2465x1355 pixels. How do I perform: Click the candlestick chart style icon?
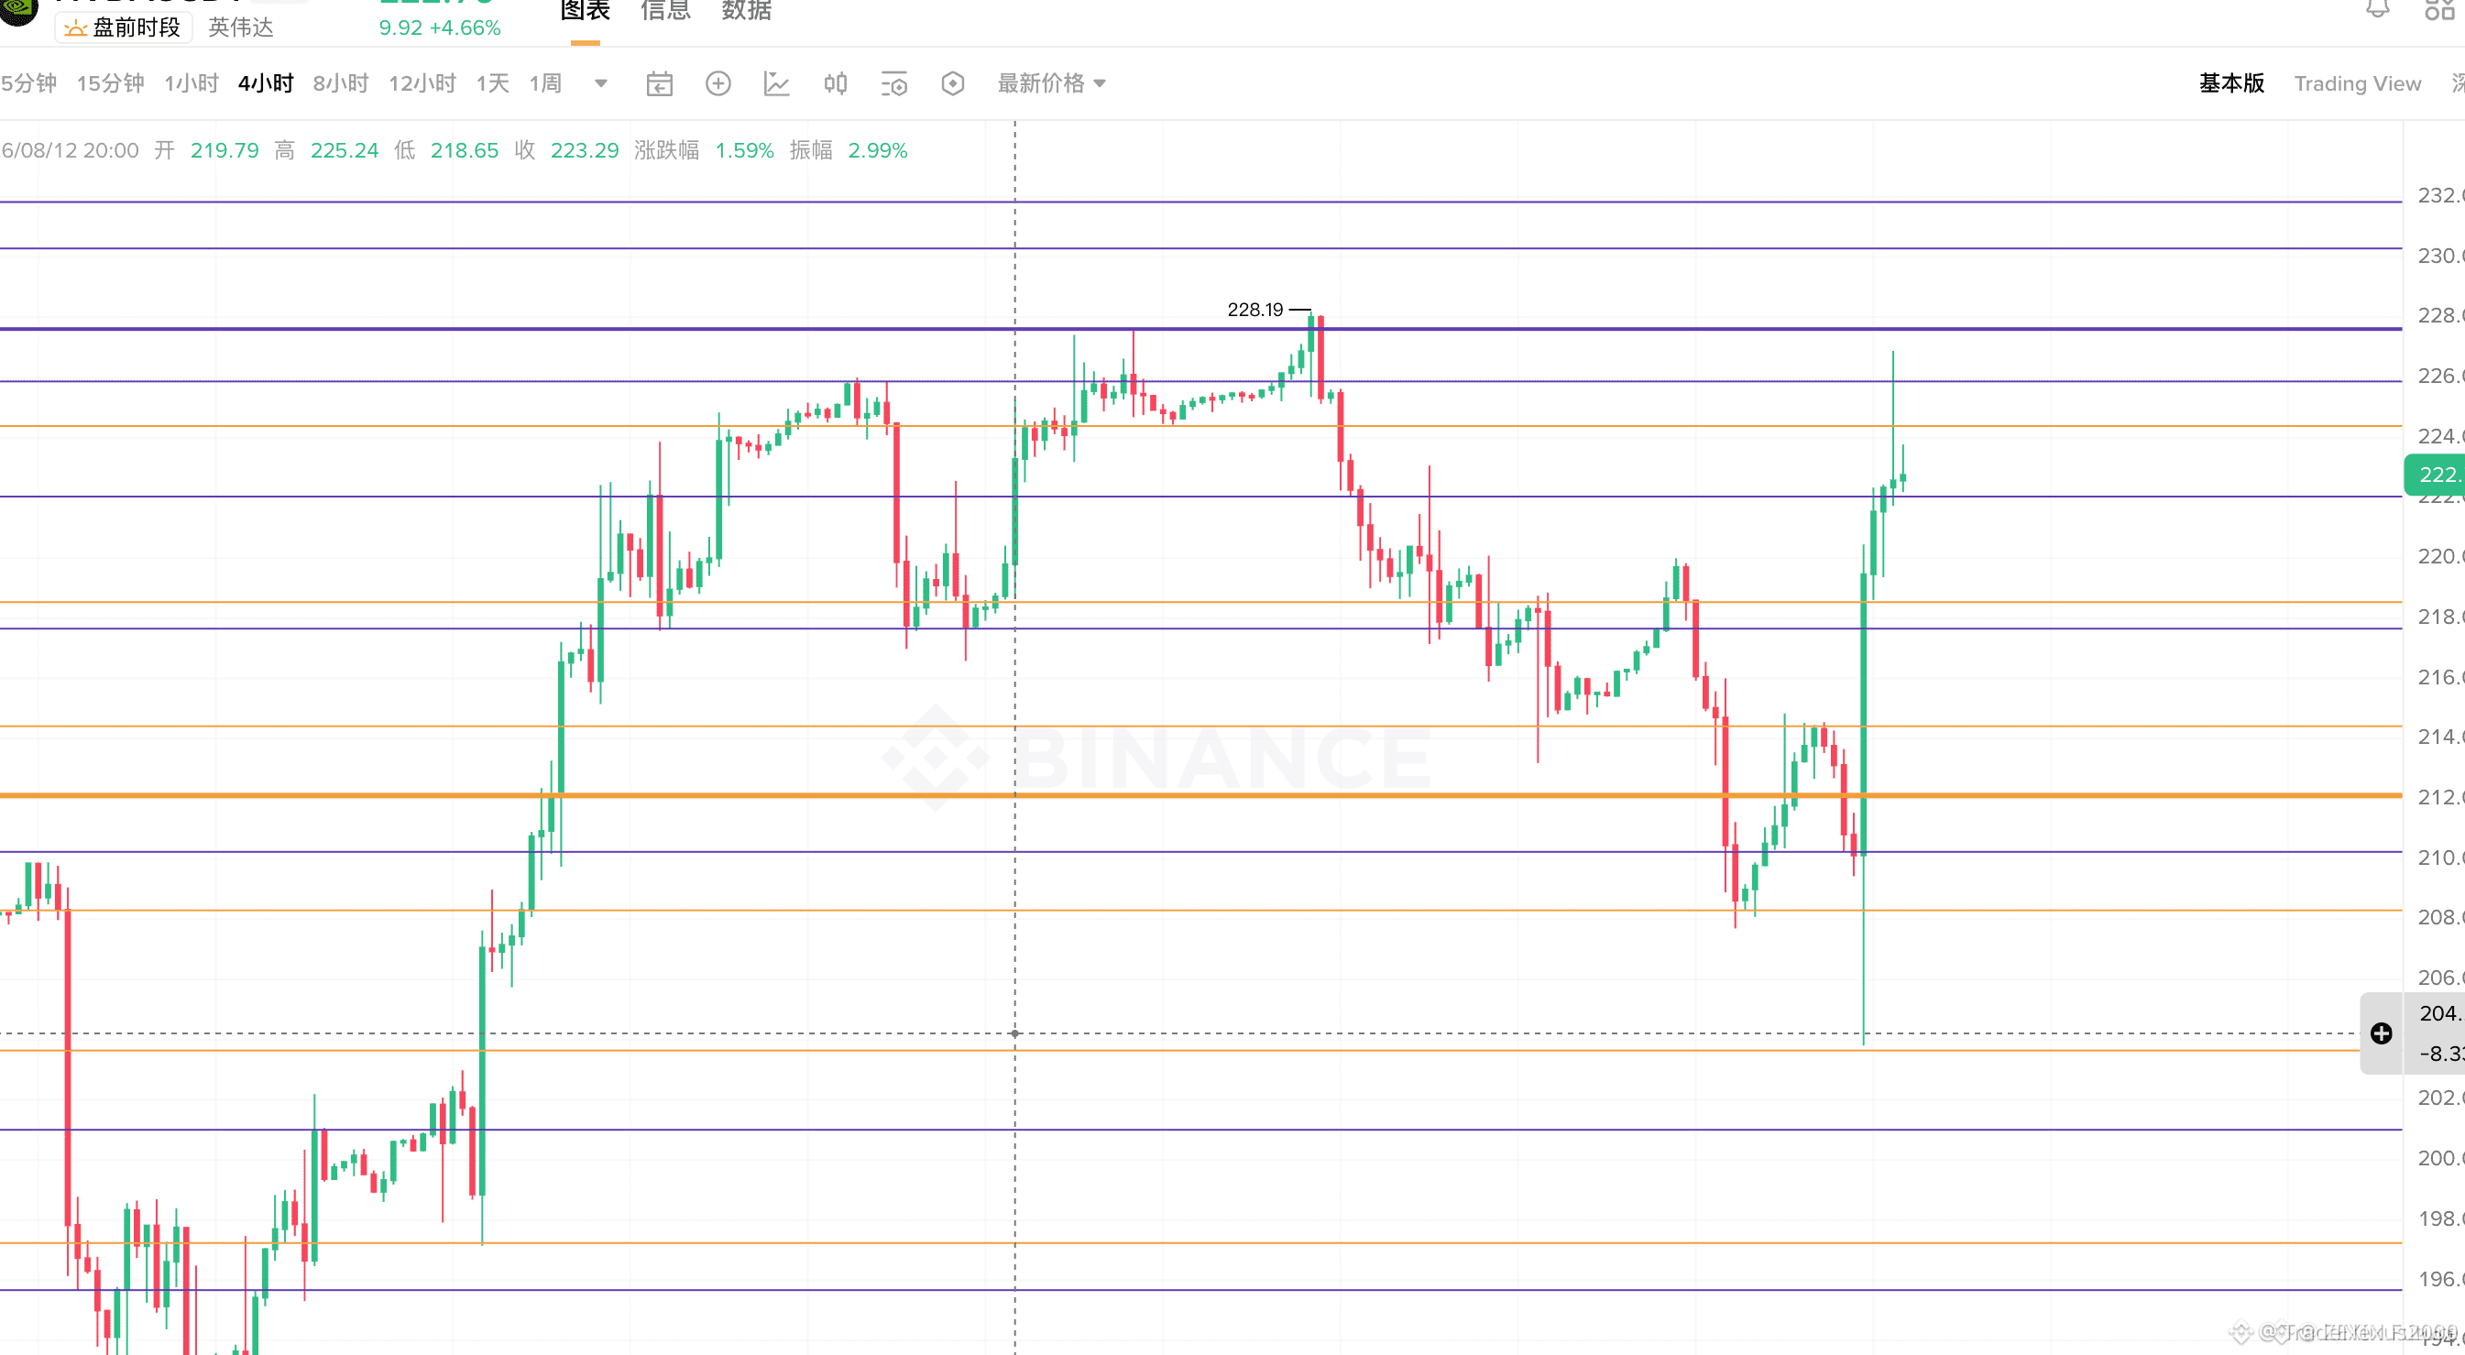(836, 84)
